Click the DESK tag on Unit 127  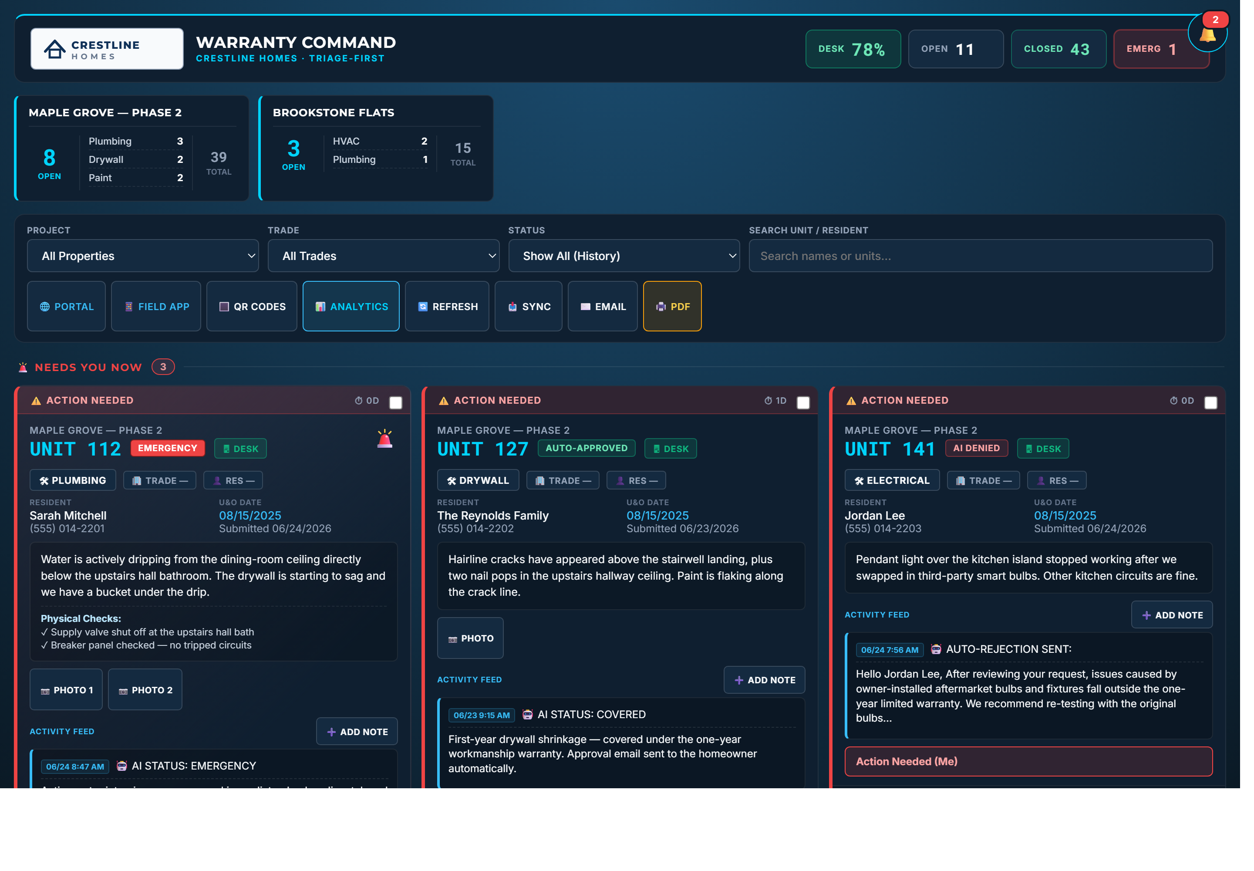(670, 449)
